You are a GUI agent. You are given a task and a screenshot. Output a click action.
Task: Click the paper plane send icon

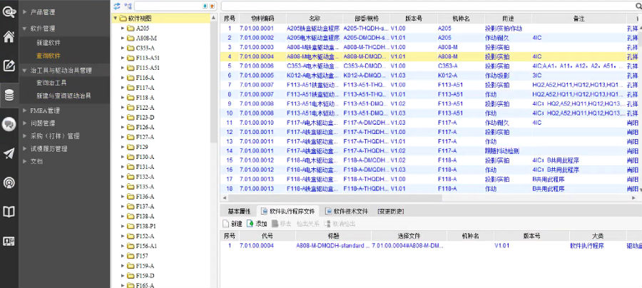pos(9,153)
